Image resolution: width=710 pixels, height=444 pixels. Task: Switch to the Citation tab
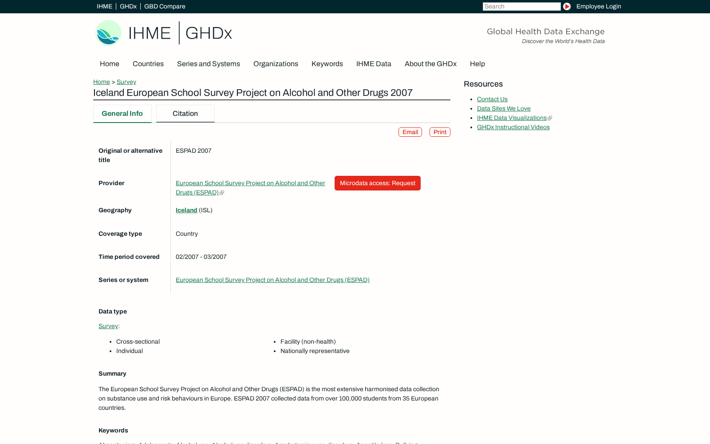(185, 114)
